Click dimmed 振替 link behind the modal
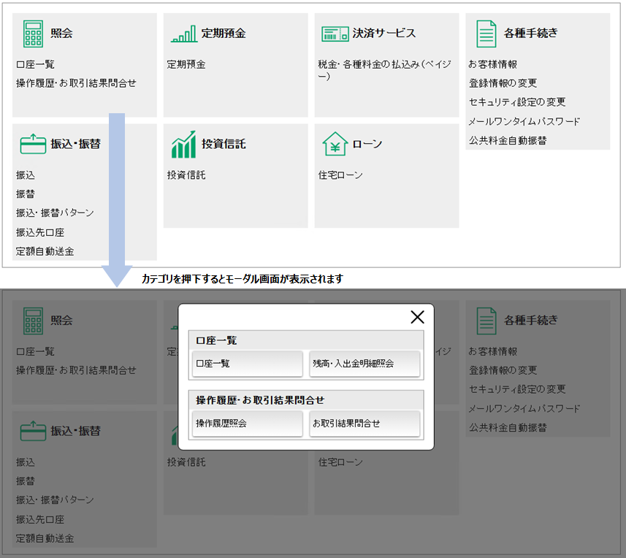The width and height of the screenshot is (626, 558). 26,481
